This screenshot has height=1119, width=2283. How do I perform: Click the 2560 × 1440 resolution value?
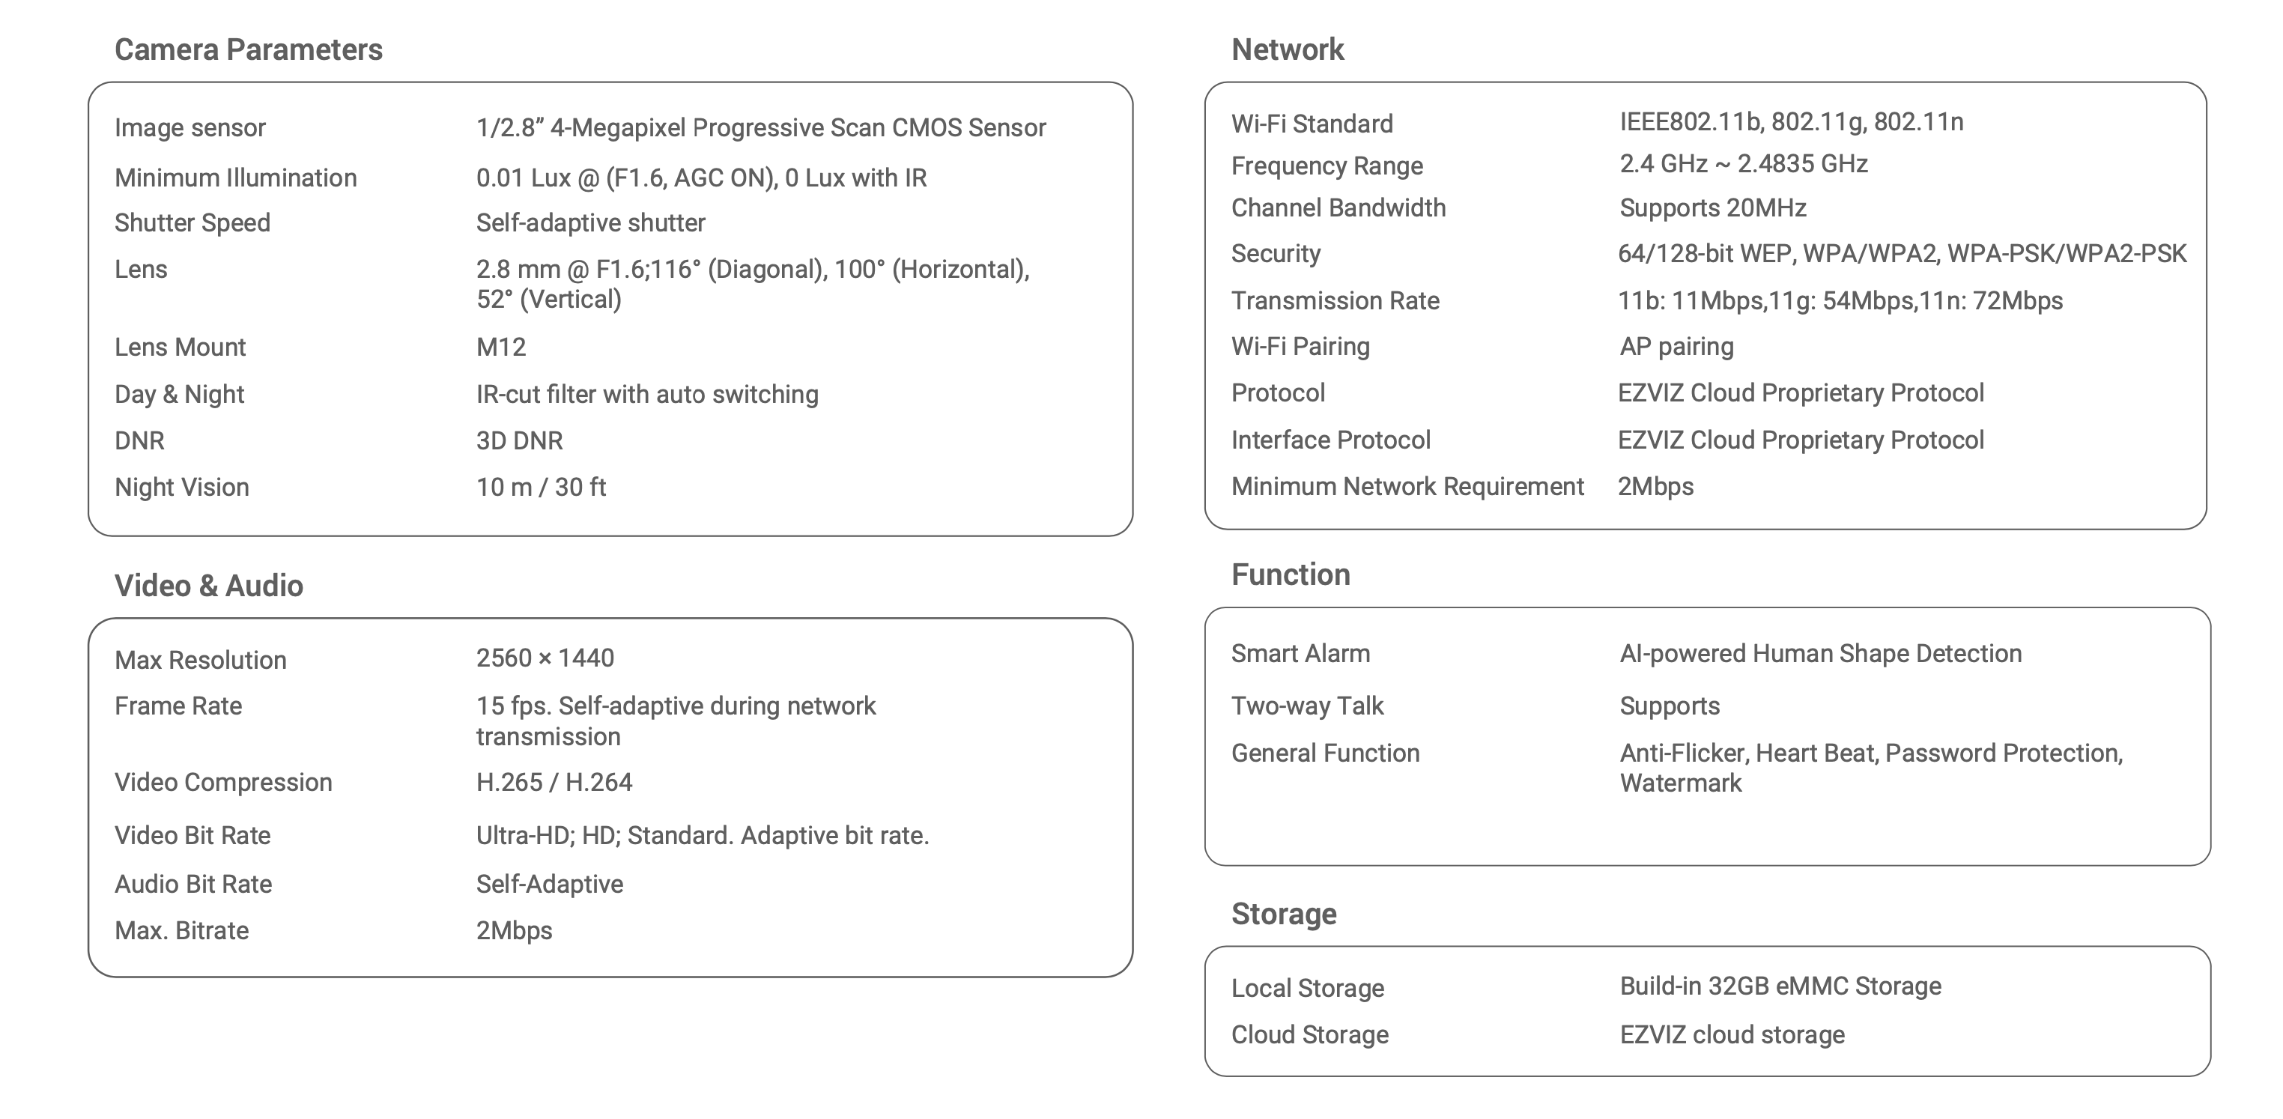coord(545,658)
